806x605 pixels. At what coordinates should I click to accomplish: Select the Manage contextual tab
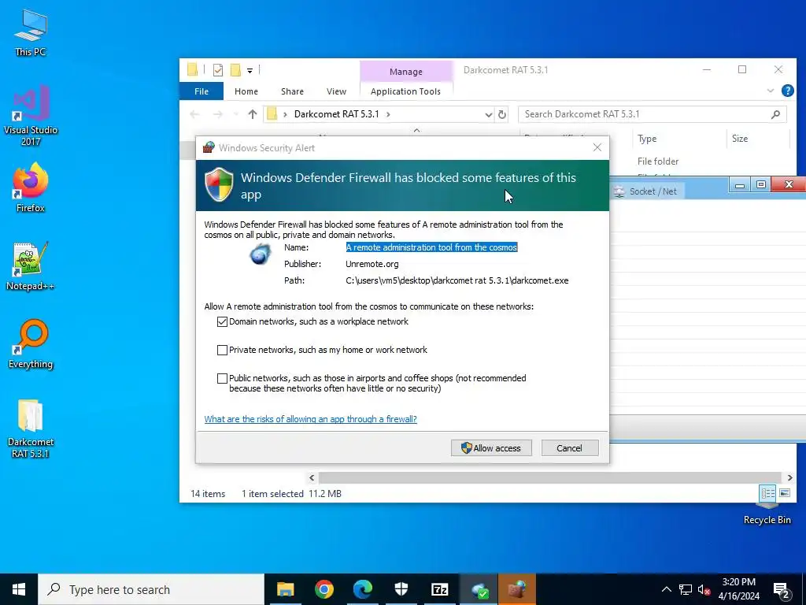click(x=405, y=72)
